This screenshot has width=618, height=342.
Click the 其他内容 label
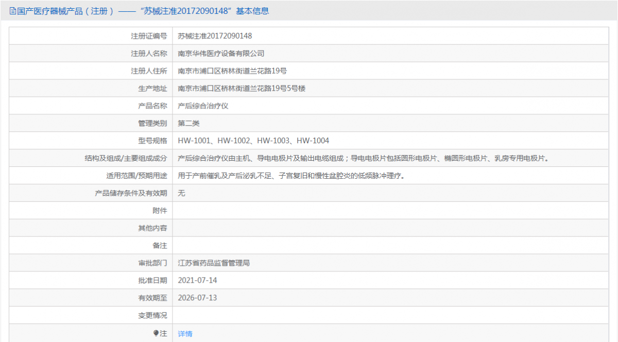152,228
